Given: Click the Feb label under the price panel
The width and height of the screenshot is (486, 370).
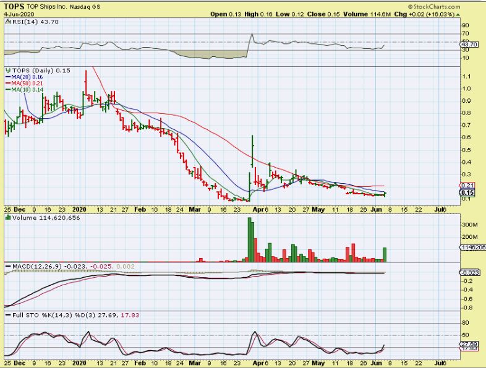Looking at the screenshot, I should pos(140,210).
